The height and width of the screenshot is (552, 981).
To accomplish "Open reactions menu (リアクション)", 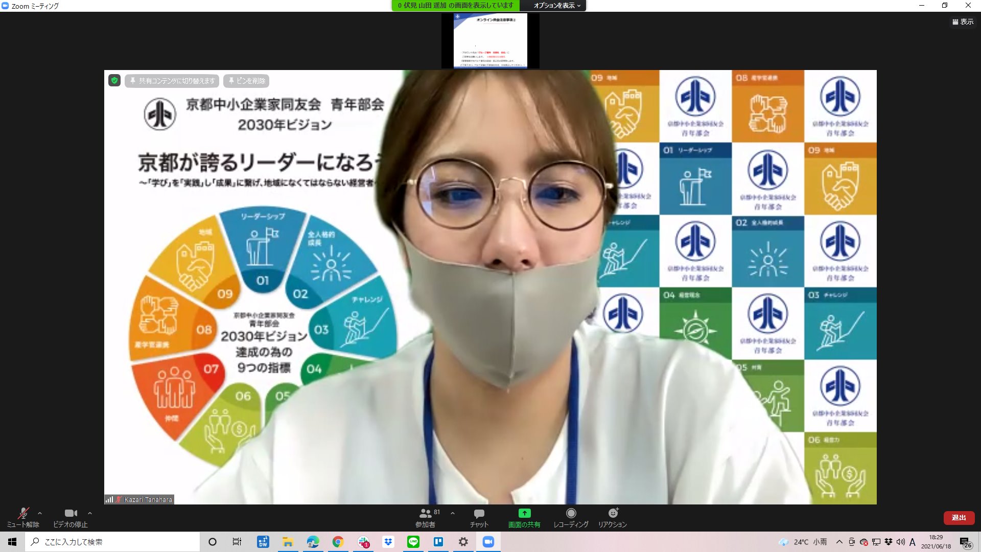I will (x=613, y=517).
